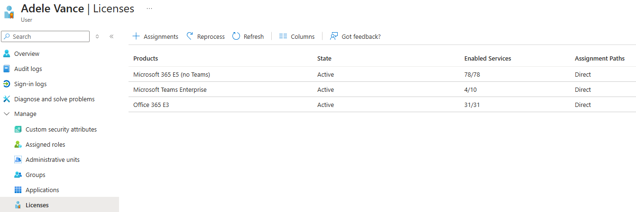Click the Custom security attributes icon
636x212 pixels.
[x=18, y=129]
